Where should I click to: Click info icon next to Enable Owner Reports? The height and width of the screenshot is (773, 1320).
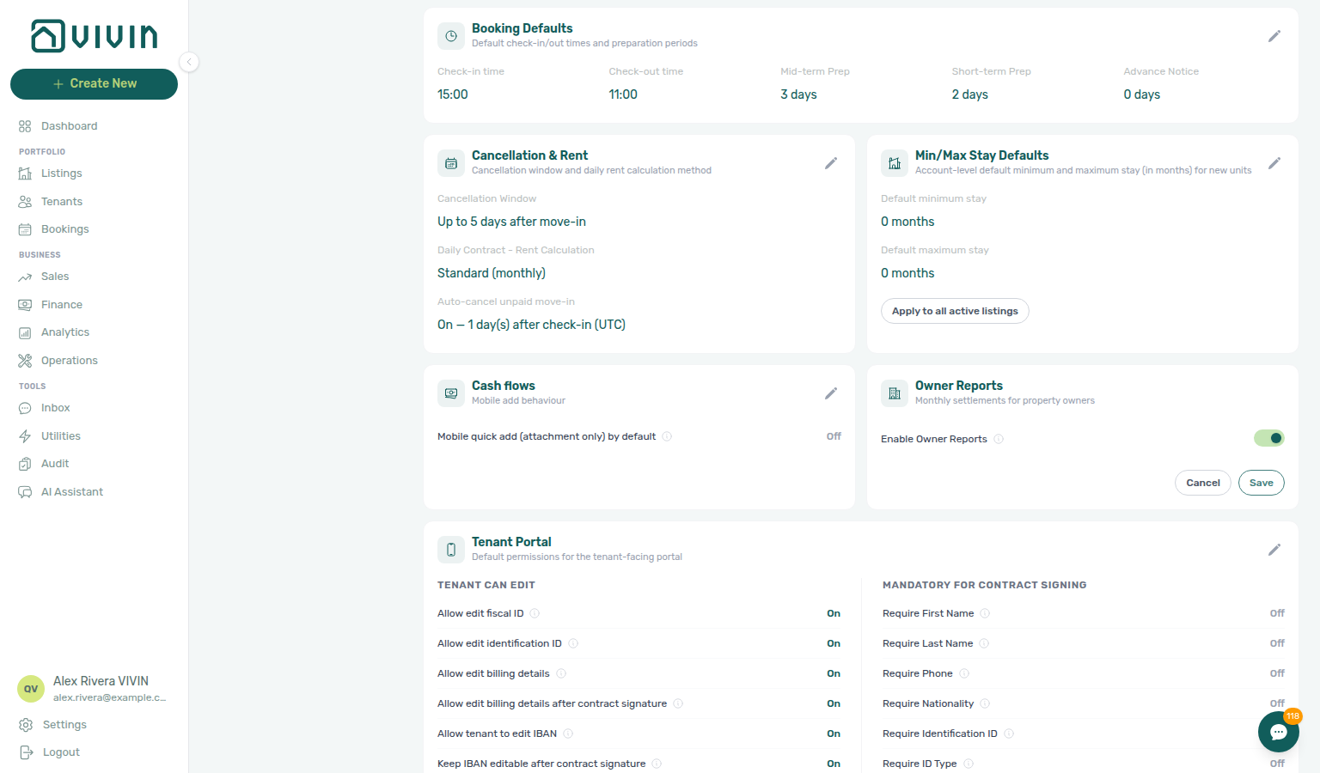[x=999, y=439]
